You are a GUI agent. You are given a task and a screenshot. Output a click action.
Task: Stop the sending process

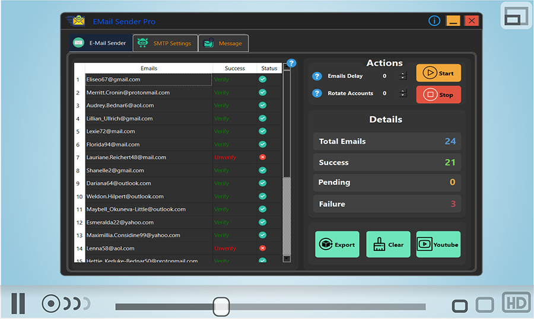click(438, 94)
